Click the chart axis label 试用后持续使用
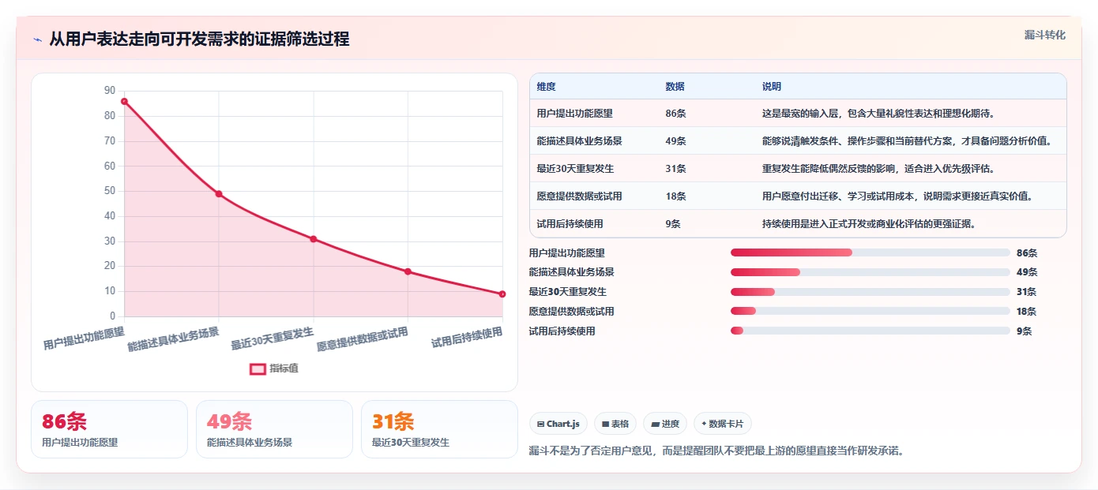 [x=467, y=338]
